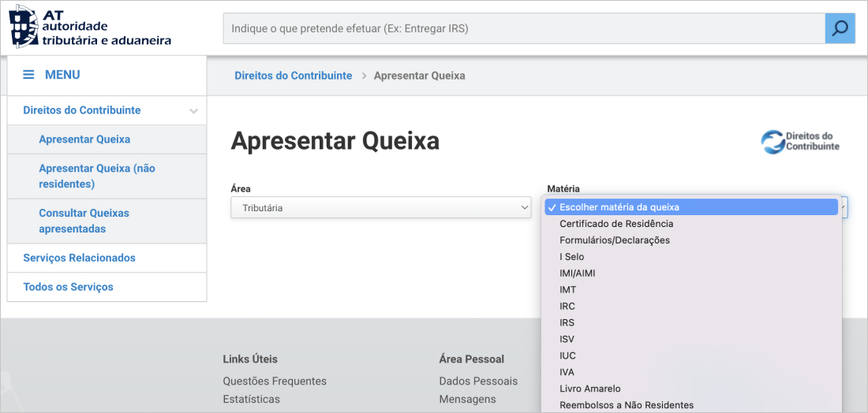This screenshot has width=868, height=413.
Task: Click the AT Autoridade Tributária logo
Action: [90, 27]
